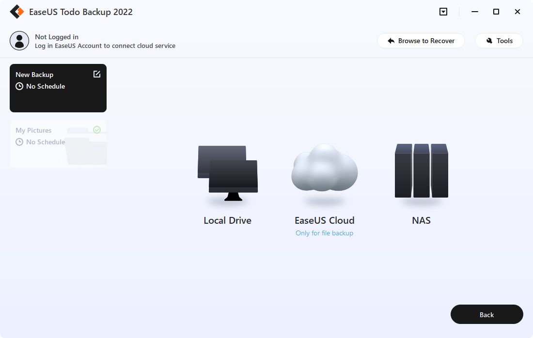Click the wrench icon inside Tools button

(x=487, y=40)
